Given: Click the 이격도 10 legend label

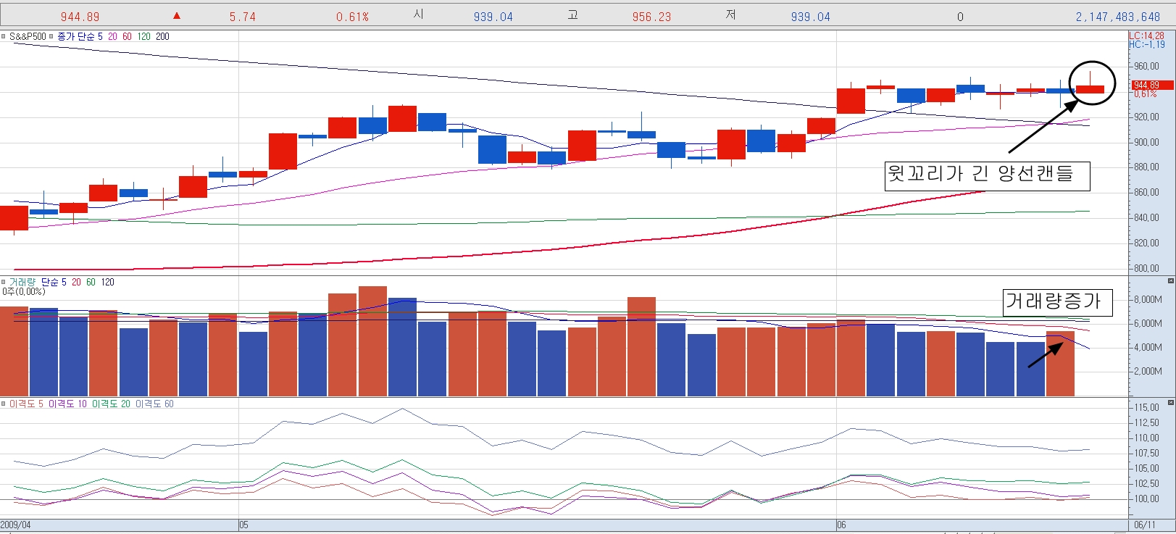Looking at the screenshot, I should tap(67, 404).
